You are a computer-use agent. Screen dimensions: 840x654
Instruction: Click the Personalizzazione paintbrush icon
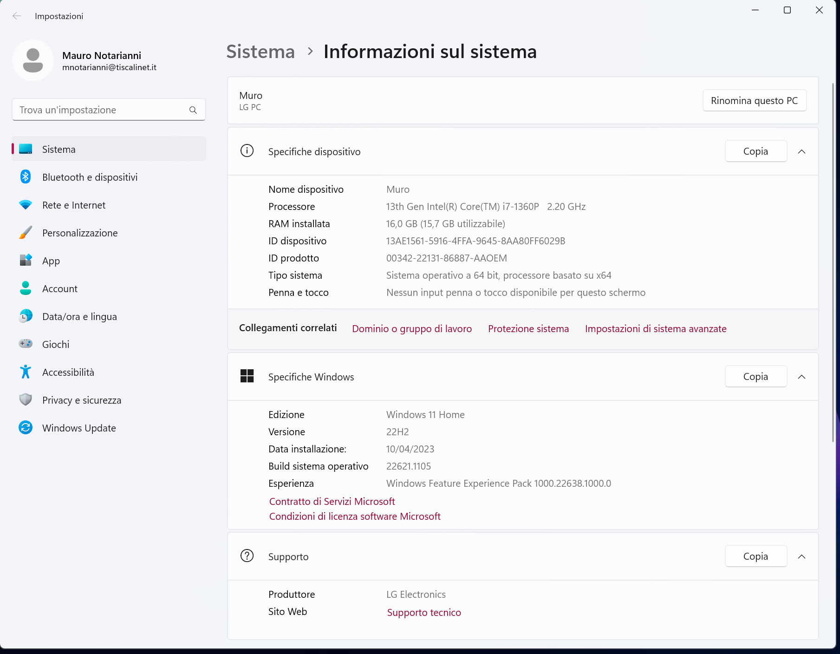click(x=26, y=233)
